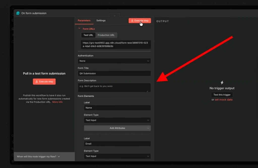Open the set mock data link
The width and height of the screenshot is (258, 168).
(224, 100)
